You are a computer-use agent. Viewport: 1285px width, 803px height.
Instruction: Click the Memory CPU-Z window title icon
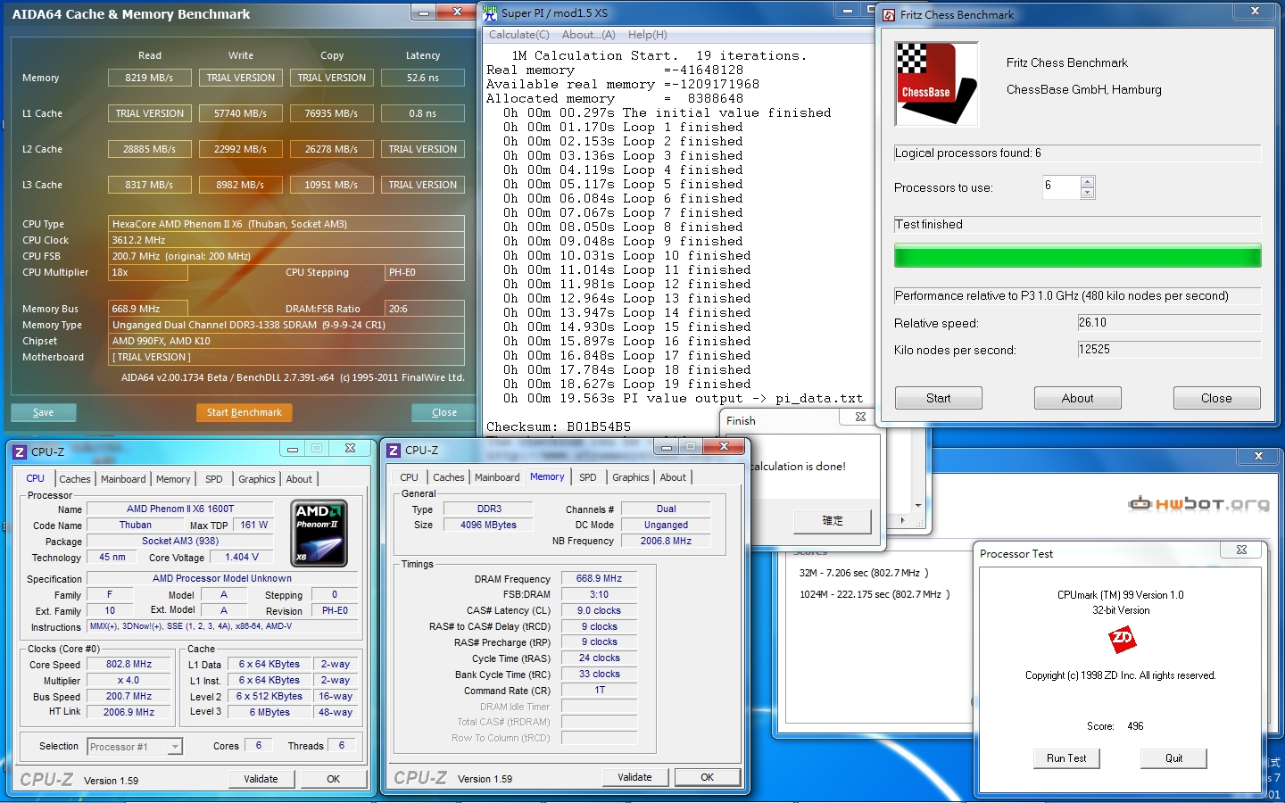[394, 450]
